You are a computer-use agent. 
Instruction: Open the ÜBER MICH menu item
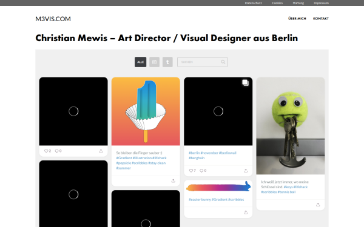click(297, 19)
